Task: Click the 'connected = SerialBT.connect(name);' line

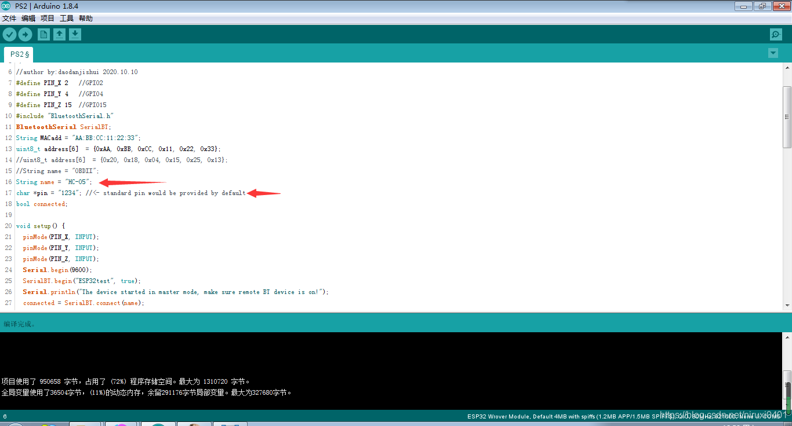Action: tap(83, 303)
